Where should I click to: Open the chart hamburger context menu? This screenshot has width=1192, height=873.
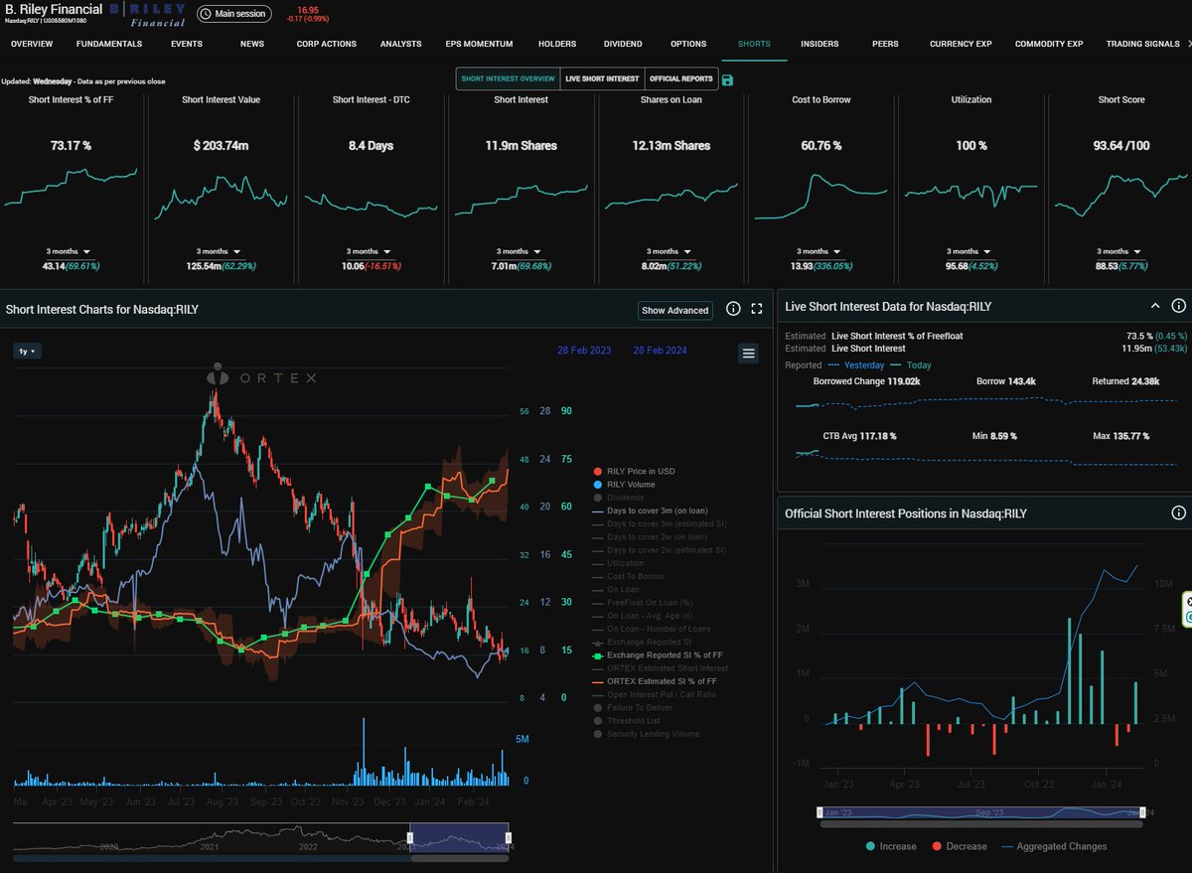[x=749, y=353]
